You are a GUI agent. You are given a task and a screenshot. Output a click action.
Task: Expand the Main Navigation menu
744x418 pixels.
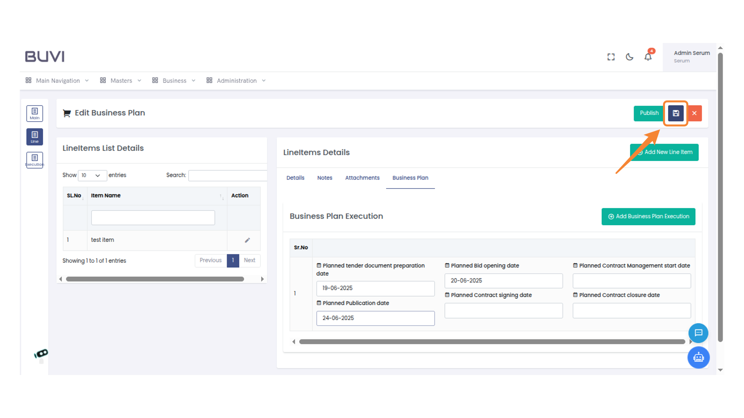pos(57,81)
